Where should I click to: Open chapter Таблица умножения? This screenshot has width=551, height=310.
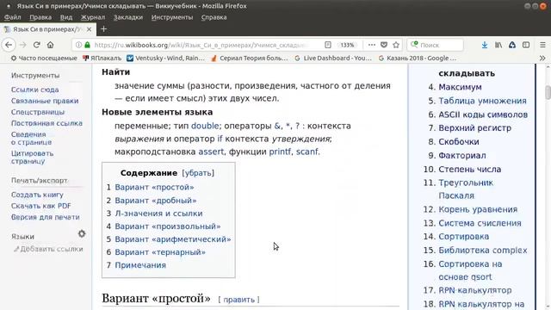pyautogui.click(x=482, y=101)
